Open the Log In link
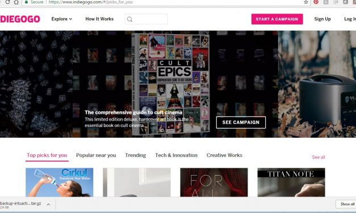Screen dimensions: 356x213 point(350,19)
